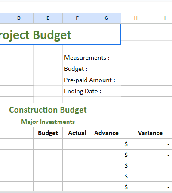The image size is (172, 193).
Task: Click the Variance column header cell
Action: tap(147, 133)
